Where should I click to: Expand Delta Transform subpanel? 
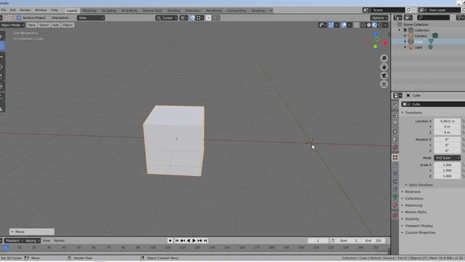(x=421, y=185)
